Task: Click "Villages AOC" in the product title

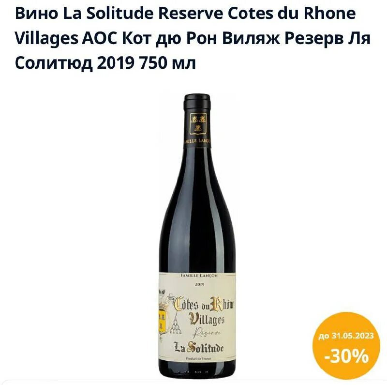Action: tap(66, 39)
